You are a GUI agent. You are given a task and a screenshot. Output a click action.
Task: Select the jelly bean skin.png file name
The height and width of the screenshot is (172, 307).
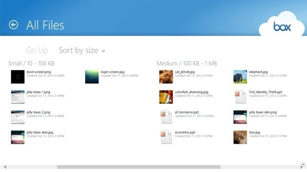[x=263, y=112]
